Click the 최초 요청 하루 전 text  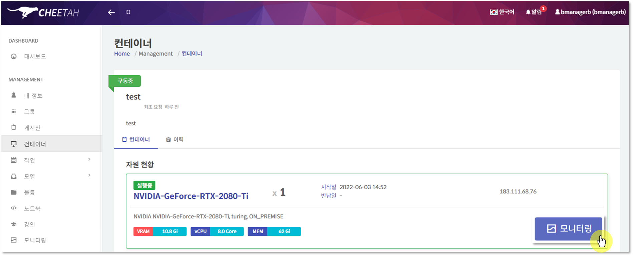[x=161, y=107]
